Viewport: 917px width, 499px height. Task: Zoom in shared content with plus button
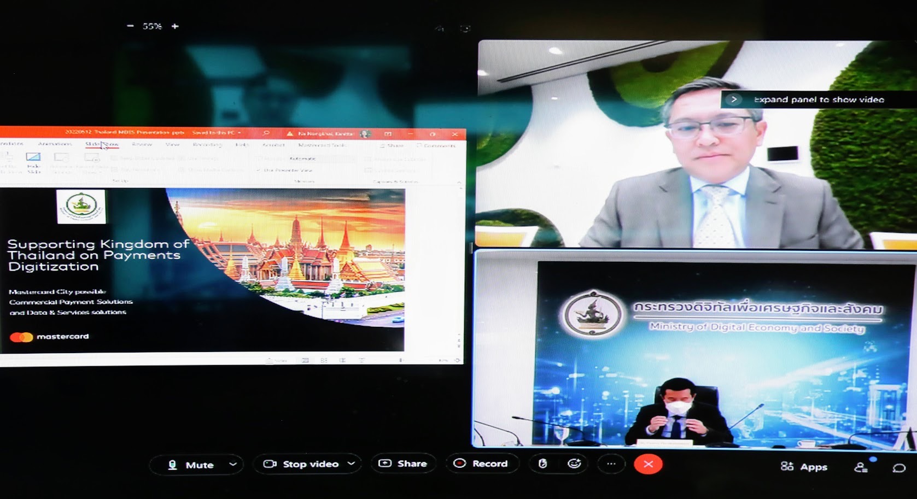(175, 26)
